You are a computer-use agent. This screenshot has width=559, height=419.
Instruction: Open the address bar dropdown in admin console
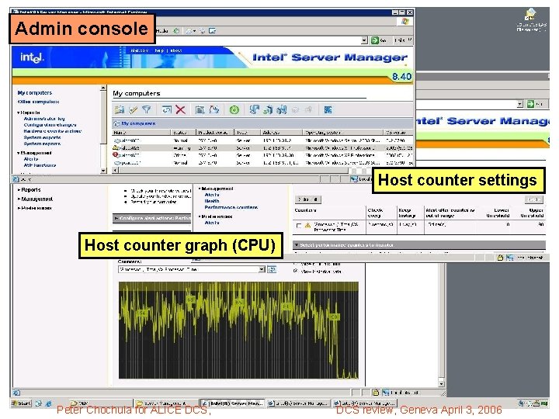[x=364, y=40]
